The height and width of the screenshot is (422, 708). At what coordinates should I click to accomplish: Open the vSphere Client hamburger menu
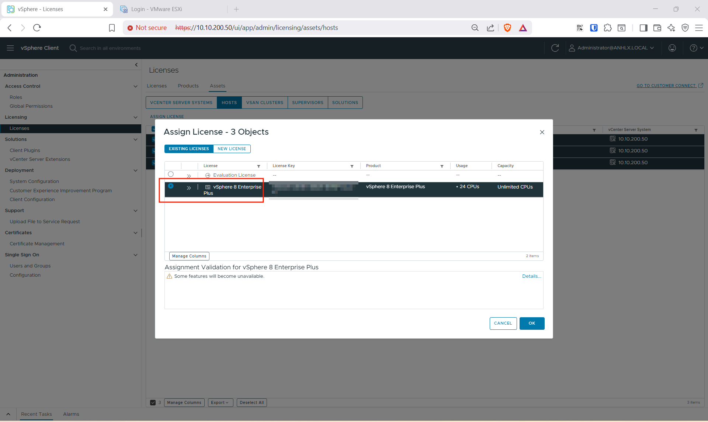[10, 48]
